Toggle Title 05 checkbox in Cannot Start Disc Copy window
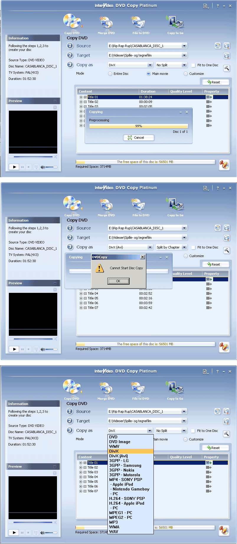237x544 pixels. coord(85,298)
